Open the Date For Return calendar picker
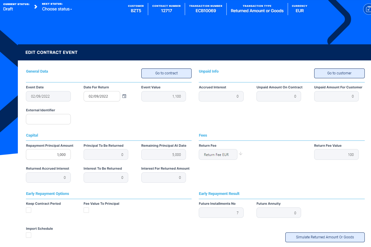Screen dimensions: 371x247 pos(124,96)
